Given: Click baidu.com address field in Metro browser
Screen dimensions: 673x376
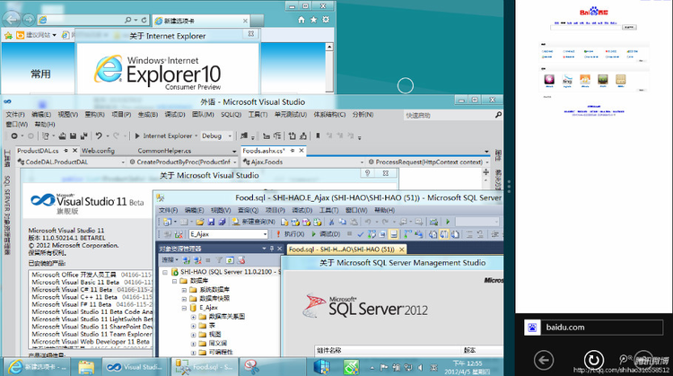Looking at the screenshot, I should 602,328.
